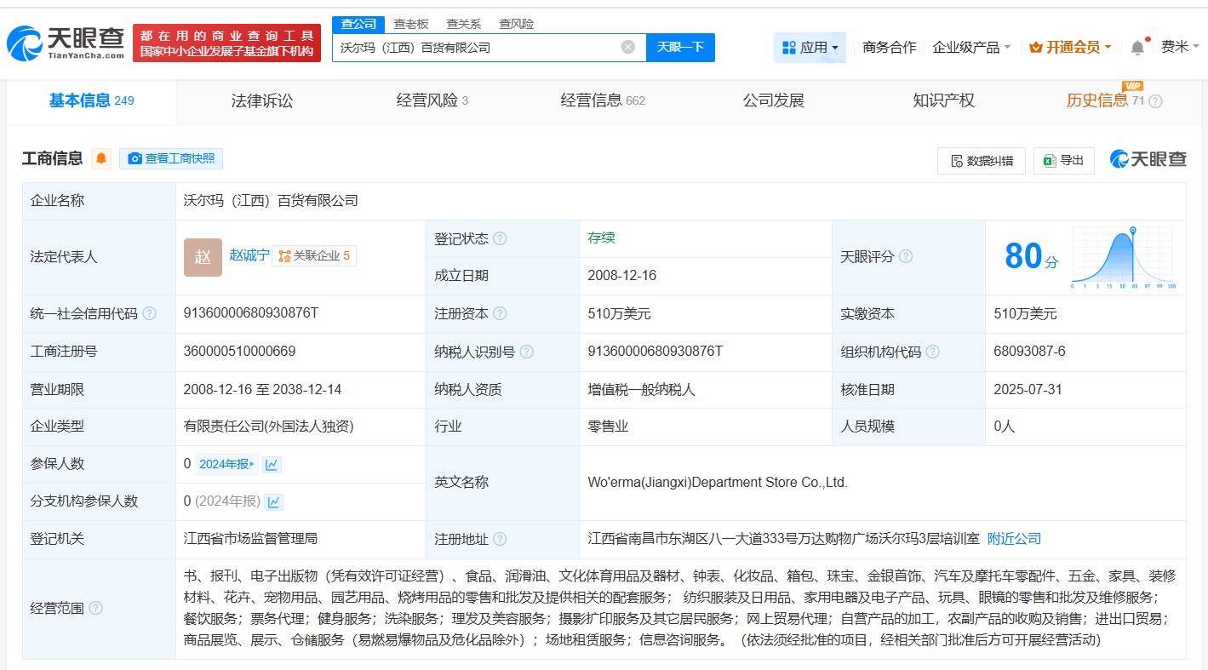Select organization code 68093087-6

1029,352
